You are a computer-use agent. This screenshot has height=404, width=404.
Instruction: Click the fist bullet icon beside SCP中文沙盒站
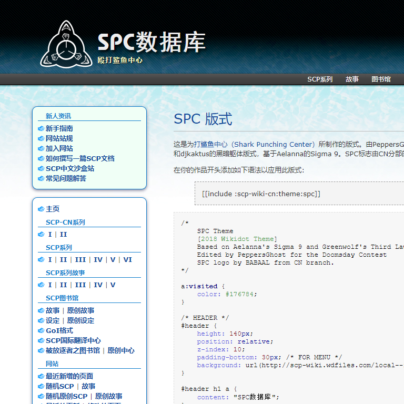click(41, 168)
